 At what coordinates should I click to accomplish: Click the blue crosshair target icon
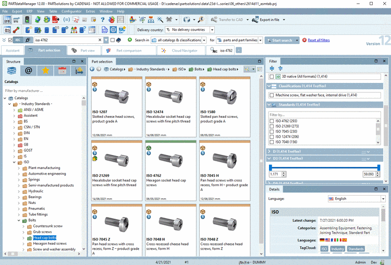(x=113, y=30)
